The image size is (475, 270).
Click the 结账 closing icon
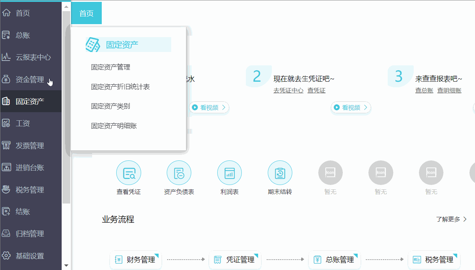click(x=6, y=212)
